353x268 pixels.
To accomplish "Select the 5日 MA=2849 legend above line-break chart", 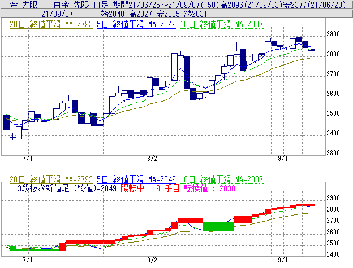I will pos(136,179).
